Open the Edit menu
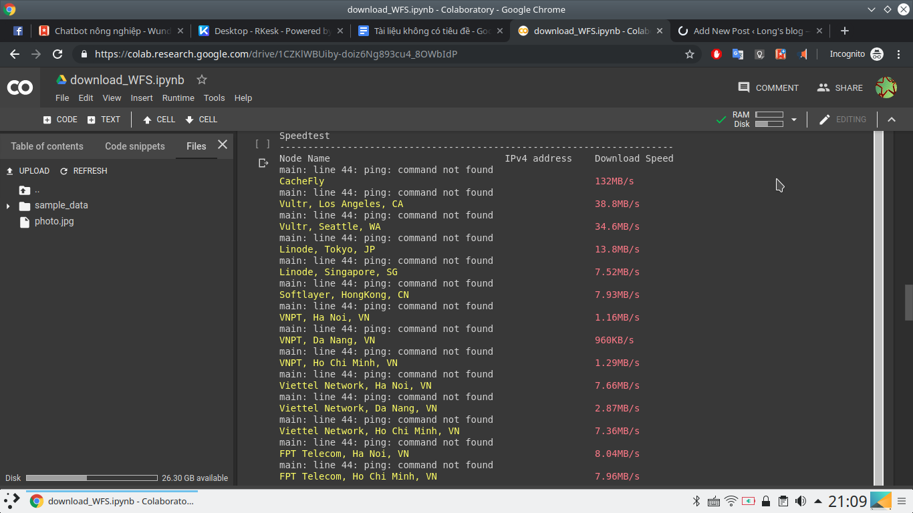Image resolution: width=913 pixels, height=513 pixels. tap(86, 98)
